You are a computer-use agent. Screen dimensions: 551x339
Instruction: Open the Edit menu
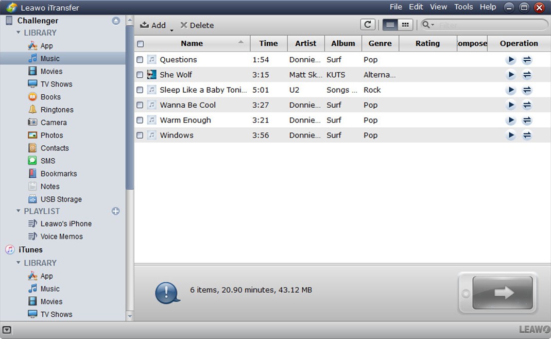coord(416,7)
